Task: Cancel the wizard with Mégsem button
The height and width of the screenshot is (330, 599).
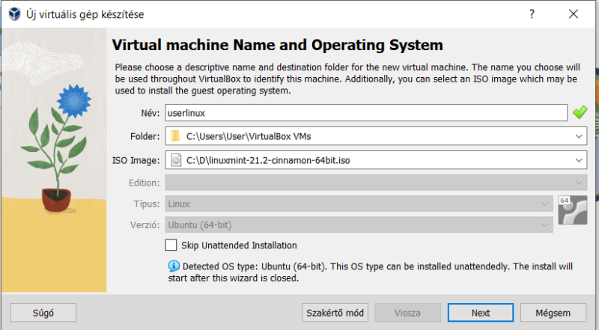Action: tap(553, 313)
